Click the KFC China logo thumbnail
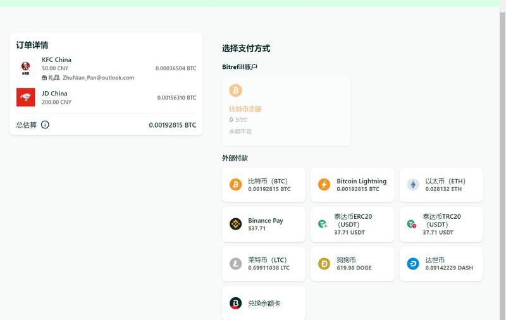 pos(25,68)
